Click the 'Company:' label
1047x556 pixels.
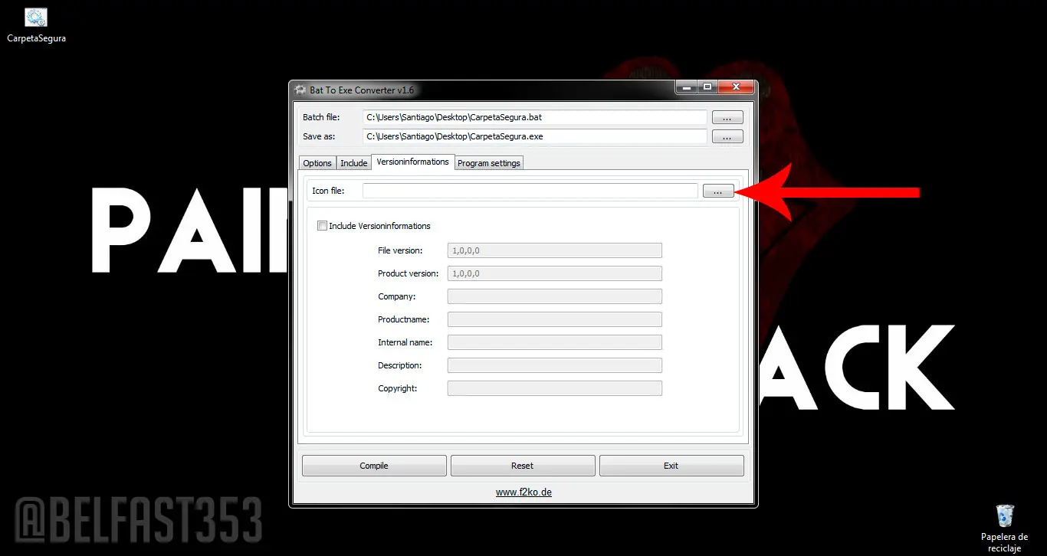[397, 296]
